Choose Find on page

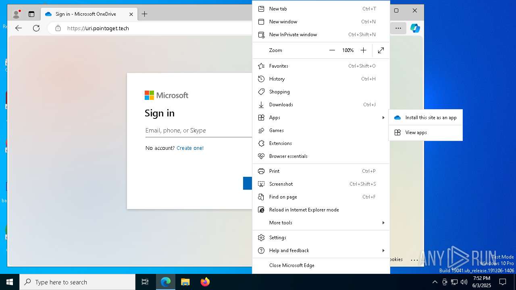pos(321,197)
